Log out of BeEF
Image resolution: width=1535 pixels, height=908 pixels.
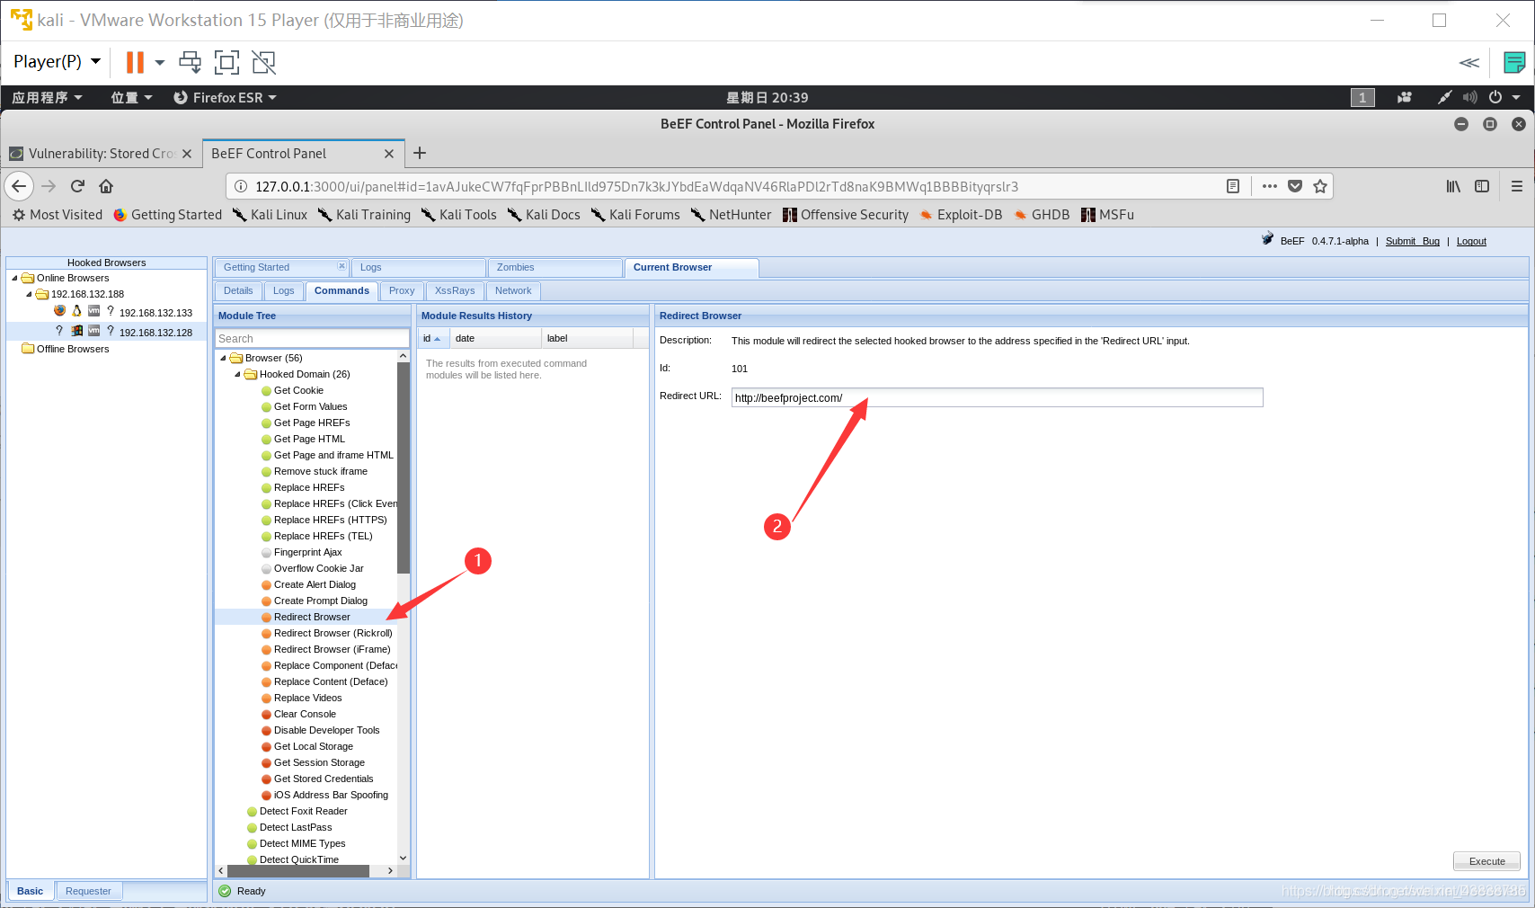click(x=1471, y=241)
